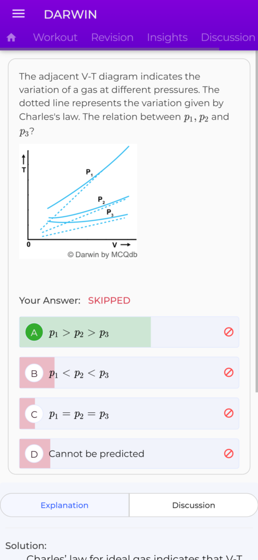Tap the prohibition icon on option D
The image size is (258, 560).
[229, 453]
